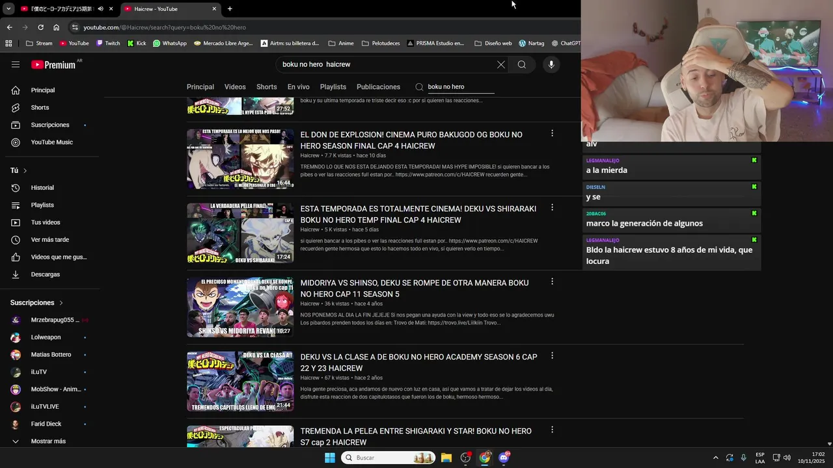This screenshot has height=468, width=833.
Task: Open the tab search dropdown arrow
Action: pos(8,8)
